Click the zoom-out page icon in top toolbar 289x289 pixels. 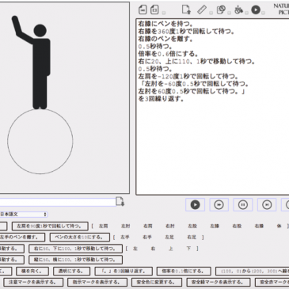pyautogui.click(x=143, y=10)
